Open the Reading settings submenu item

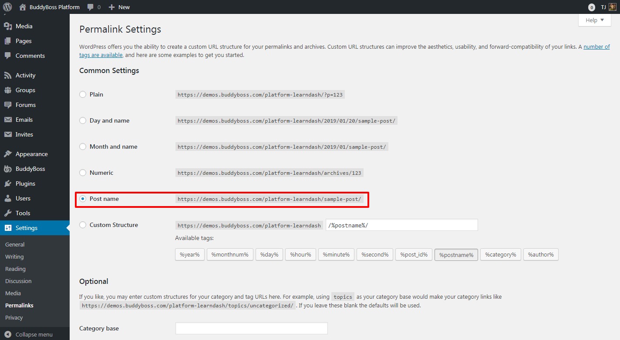(x=15, y=269)
